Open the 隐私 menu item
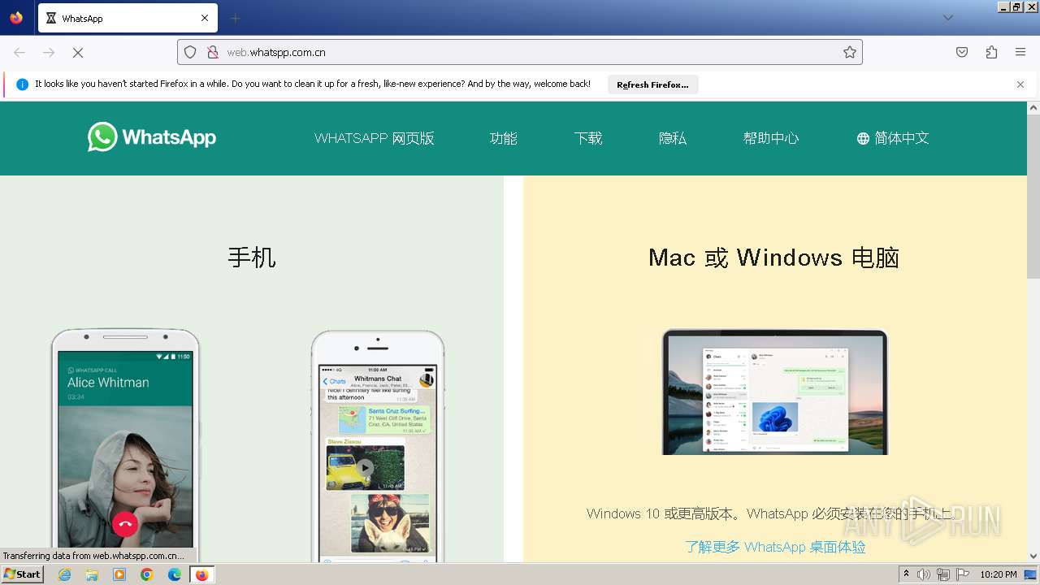 coord(673,138)
